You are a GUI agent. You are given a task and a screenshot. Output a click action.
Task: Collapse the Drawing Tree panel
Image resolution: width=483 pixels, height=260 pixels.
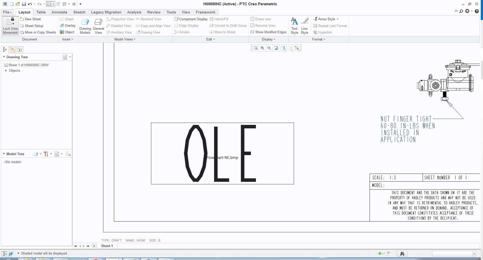(x=4, y=57)
